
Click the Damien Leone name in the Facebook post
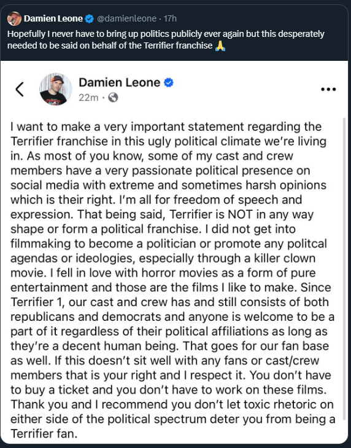coord(119,82)
